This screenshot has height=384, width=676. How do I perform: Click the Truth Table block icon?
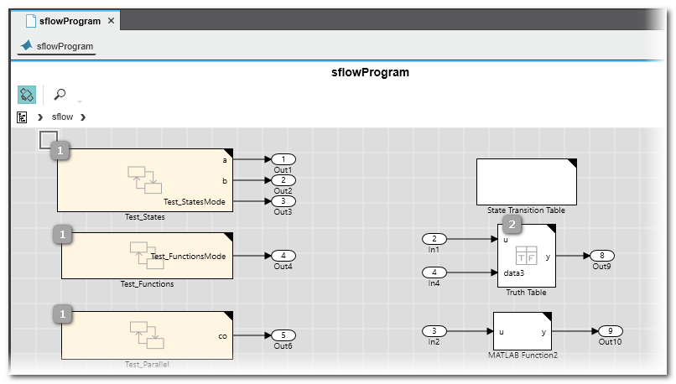(526, 256)
